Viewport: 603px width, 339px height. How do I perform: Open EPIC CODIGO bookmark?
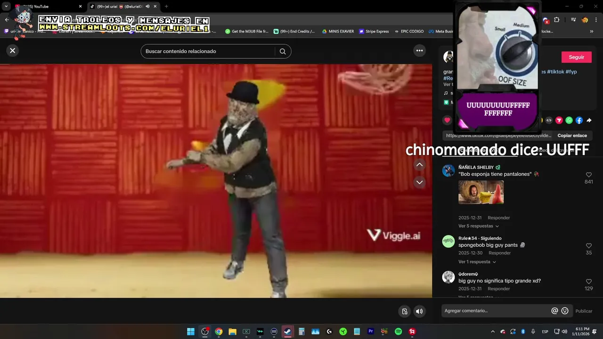[409, 32]
